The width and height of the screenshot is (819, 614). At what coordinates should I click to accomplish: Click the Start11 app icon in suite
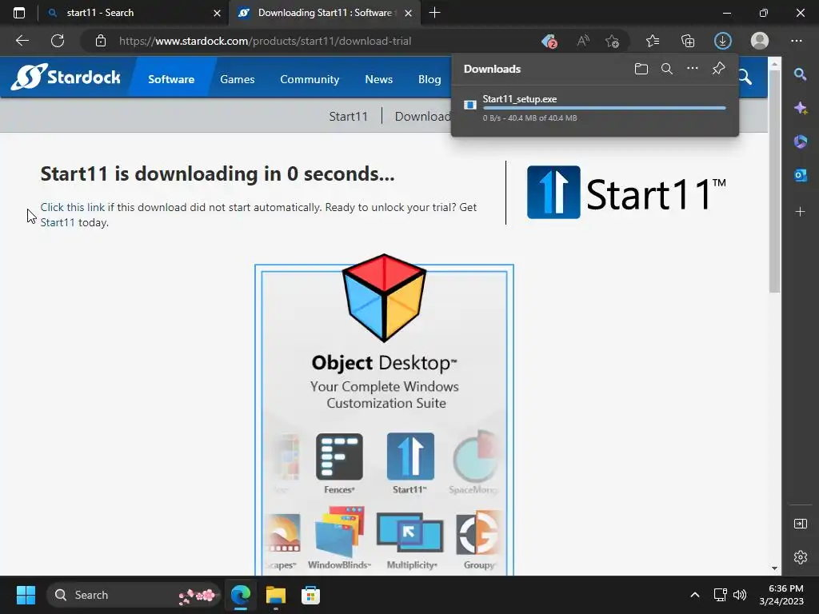pos(410,457)
